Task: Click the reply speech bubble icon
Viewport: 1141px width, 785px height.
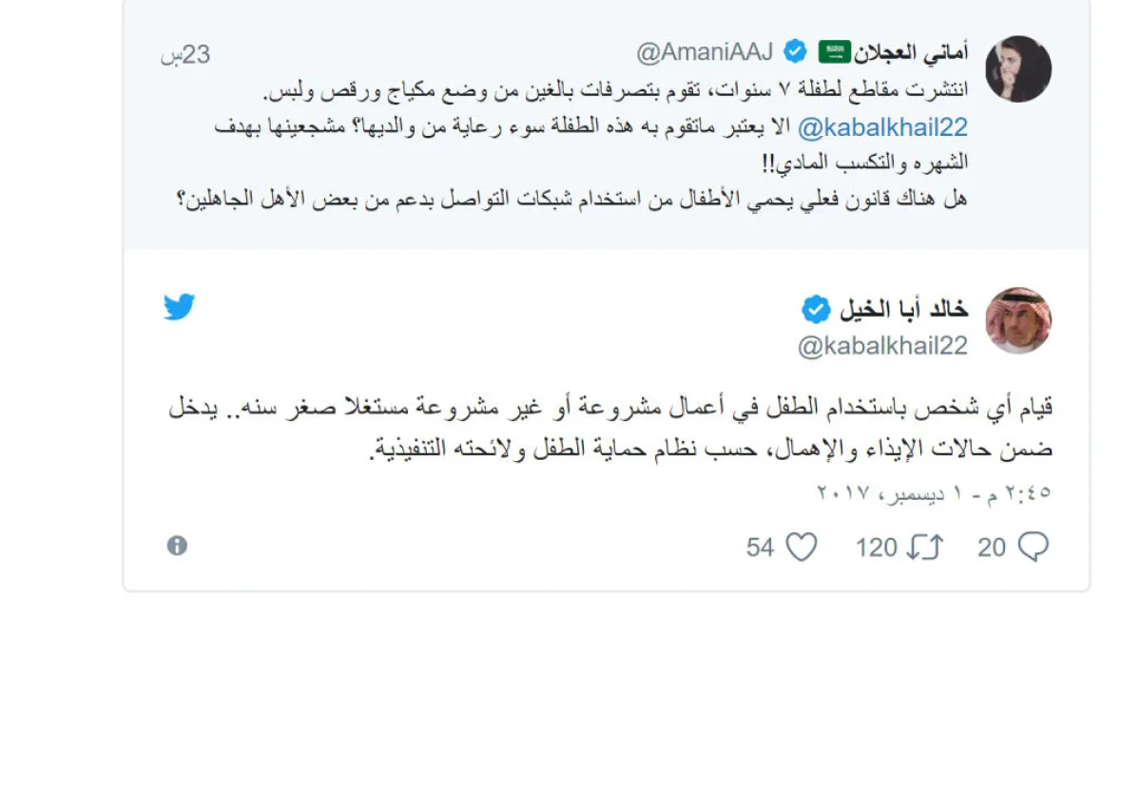Action: coord(1034,546)
